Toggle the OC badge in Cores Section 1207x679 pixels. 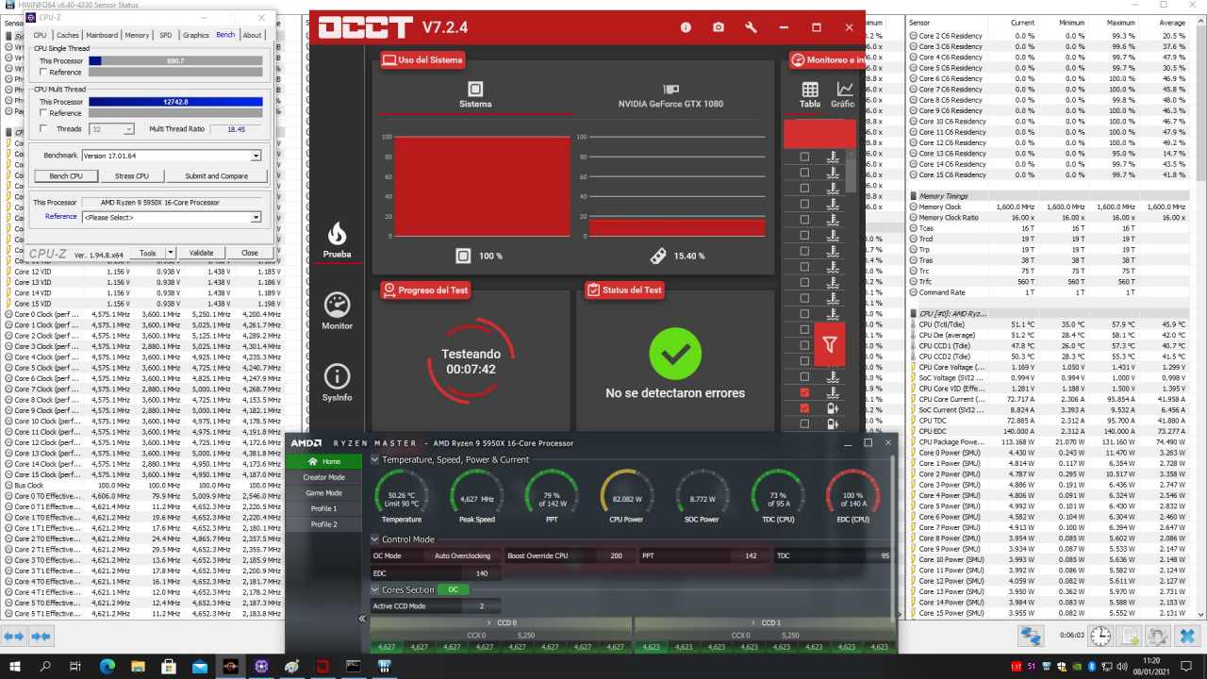tap(453, 589)
